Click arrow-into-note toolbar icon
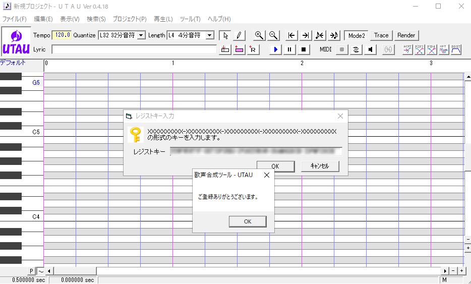The width and height of the screenshot is (471, 284). (334, 35)
